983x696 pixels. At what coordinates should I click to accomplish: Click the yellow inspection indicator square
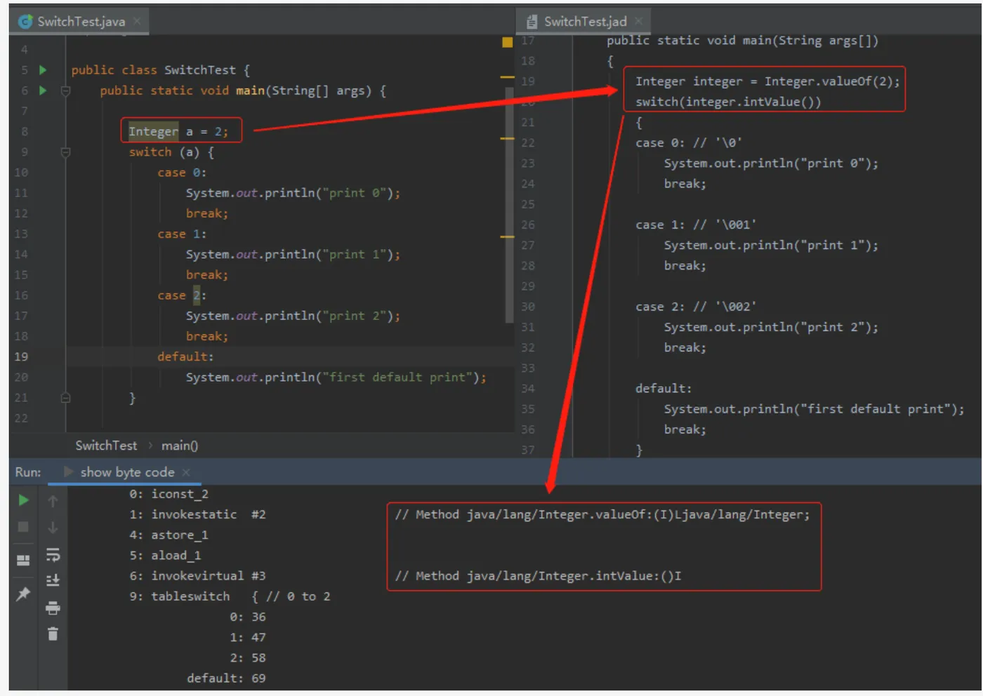point(508,42)
